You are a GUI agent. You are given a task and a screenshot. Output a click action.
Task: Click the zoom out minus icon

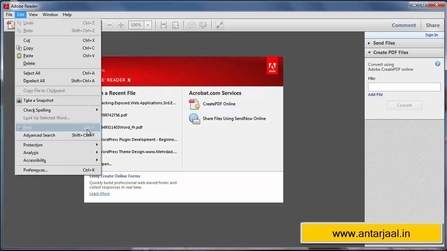click(110, 25)
